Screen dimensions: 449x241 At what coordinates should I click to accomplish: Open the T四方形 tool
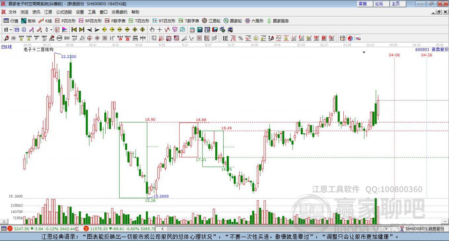coord(139,21)
